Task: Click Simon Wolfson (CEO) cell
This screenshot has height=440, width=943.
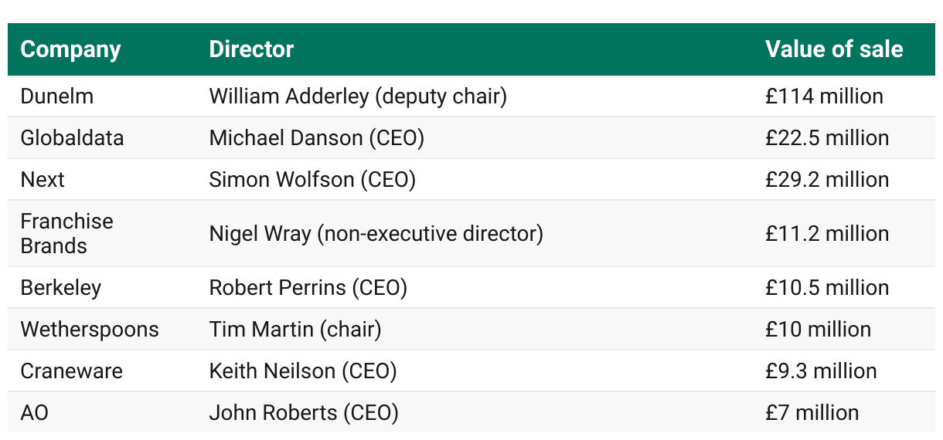Action: click(312, 180)
